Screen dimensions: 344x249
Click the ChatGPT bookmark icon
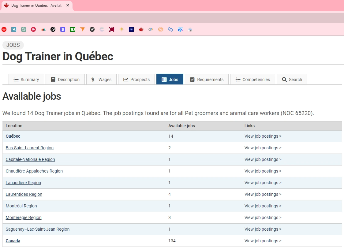point(24,30)
